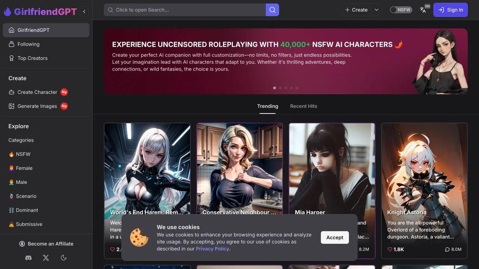The width and height of the screenshot is (479, 269).
Task: Switch to the Trending tab
Action: 268,106
